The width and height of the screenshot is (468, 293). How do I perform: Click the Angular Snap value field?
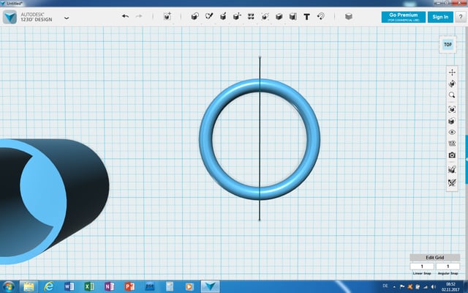(448, 266)
